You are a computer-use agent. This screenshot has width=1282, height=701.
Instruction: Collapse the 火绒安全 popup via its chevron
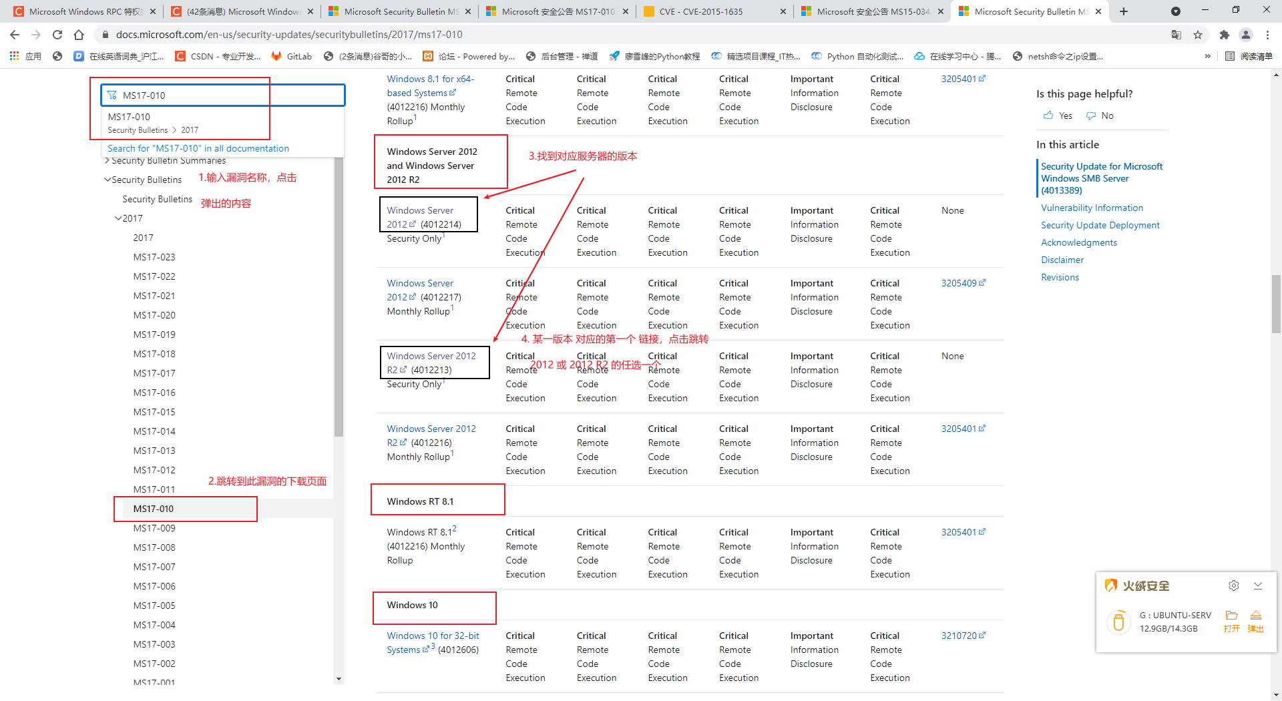[x=1258, y=586]
